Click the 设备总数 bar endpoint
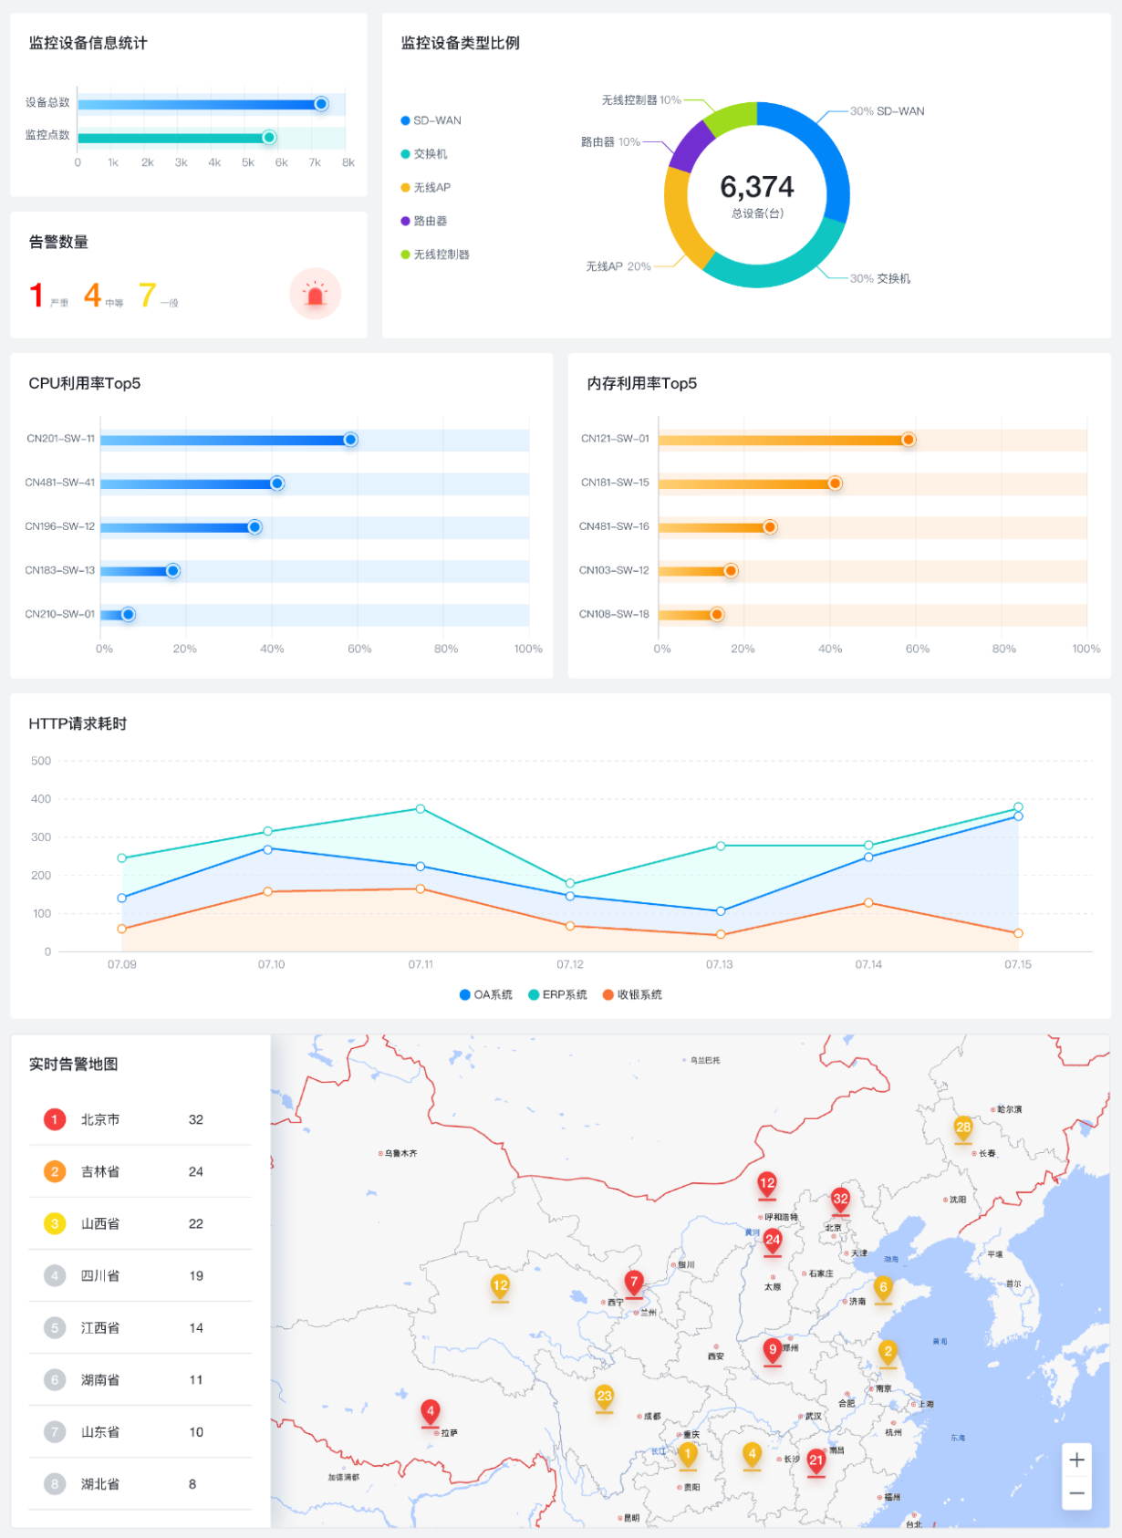This screenshot has height=1538, width=1122. (321, 104)
